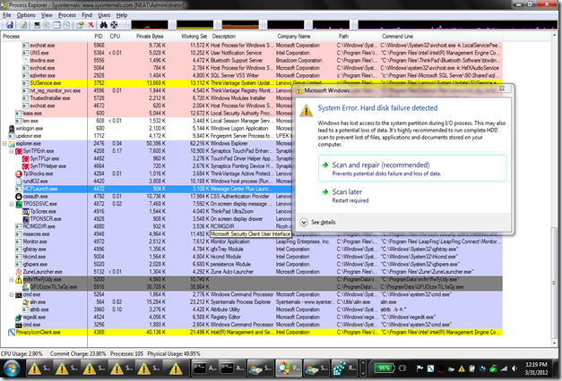This screenshot has width=562, height=381.
Task: Open the Process menu
Action: (69, 15)
